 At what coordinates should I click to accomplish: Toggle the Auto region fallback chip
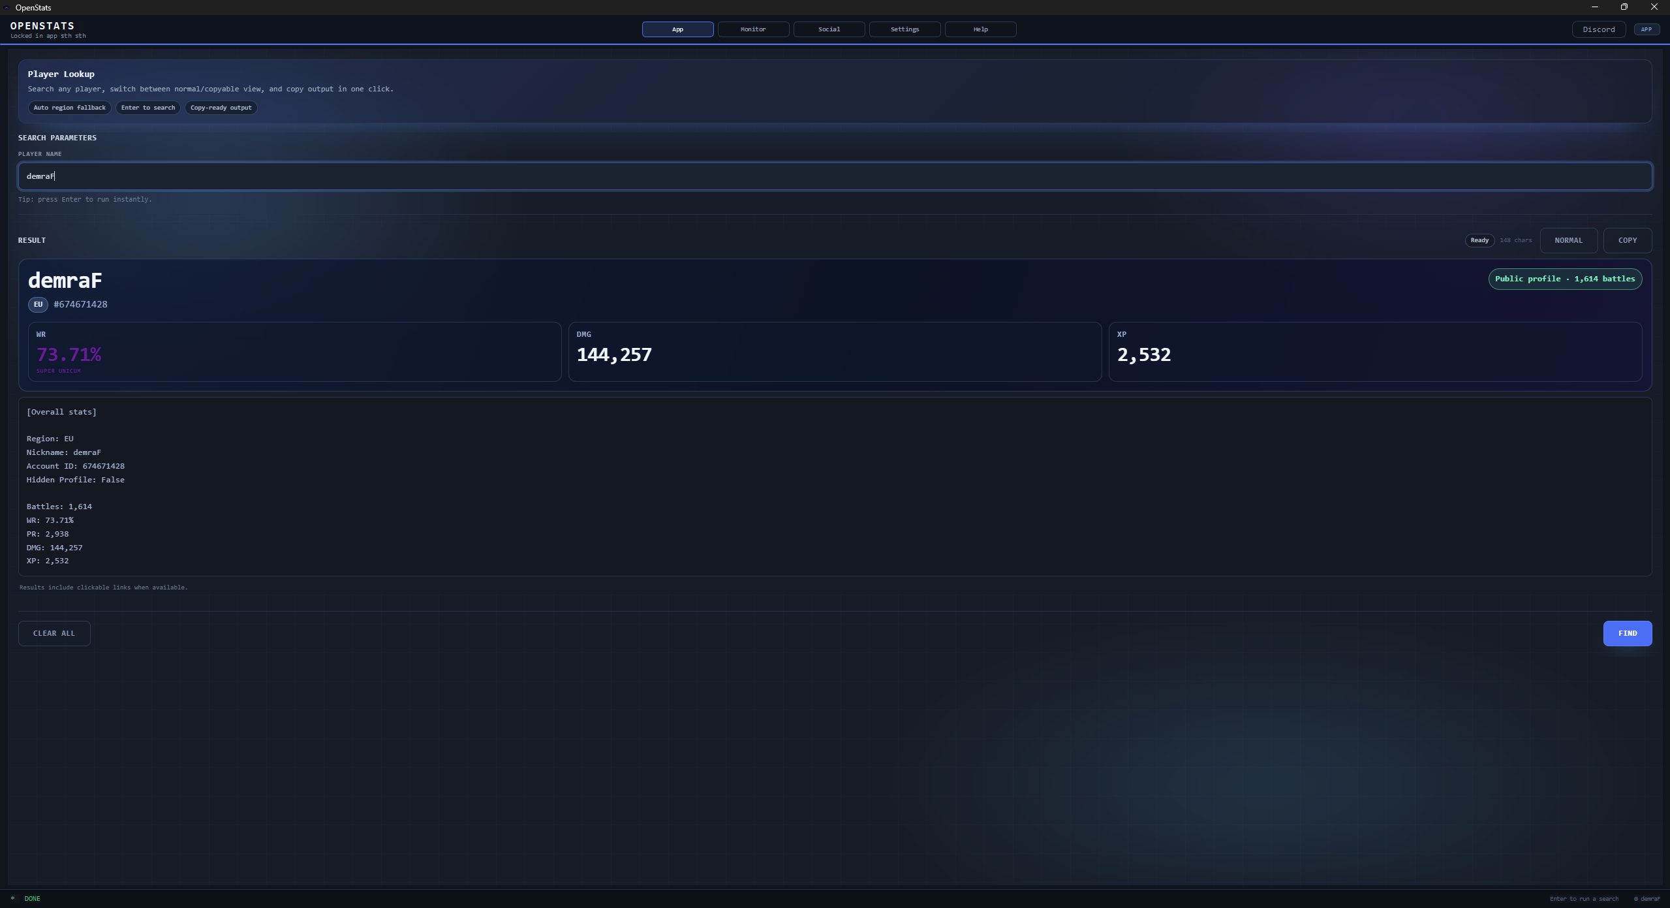click(x=69, y=108)
